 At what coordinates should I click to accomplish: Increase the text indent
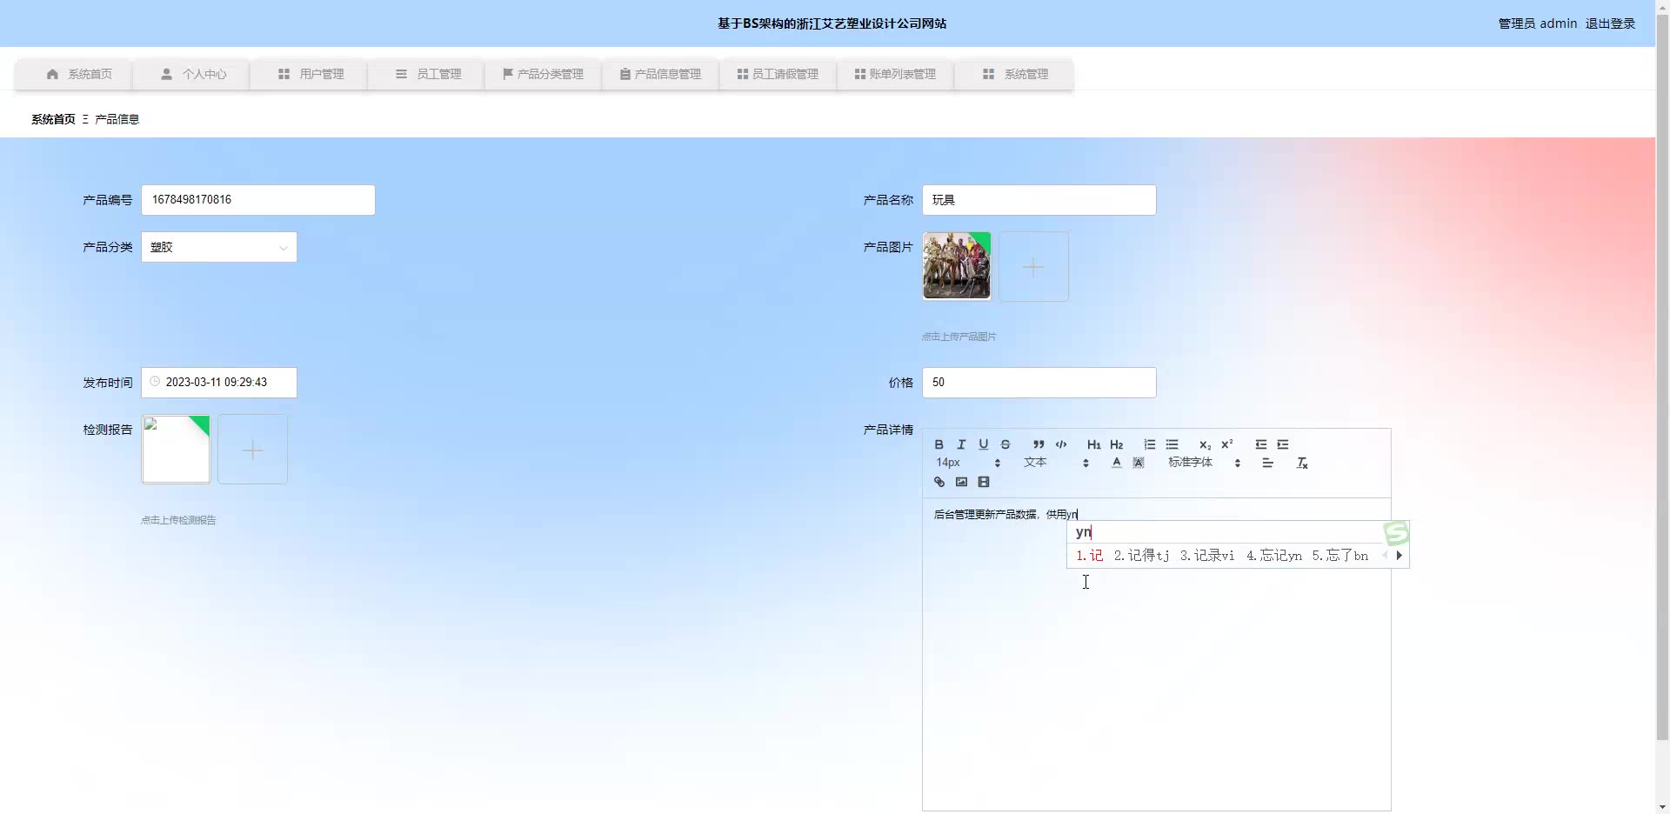[1283, 444]
